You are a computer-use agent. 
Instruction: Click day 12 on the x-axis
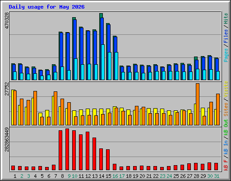click(88, 176)
